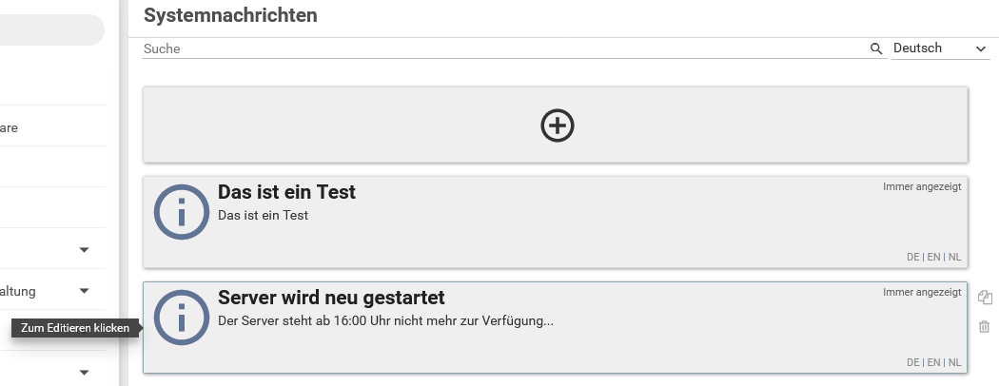The image size is (999, 386).
Task: Click the plus icon to add a message
Action: (558, 125)
